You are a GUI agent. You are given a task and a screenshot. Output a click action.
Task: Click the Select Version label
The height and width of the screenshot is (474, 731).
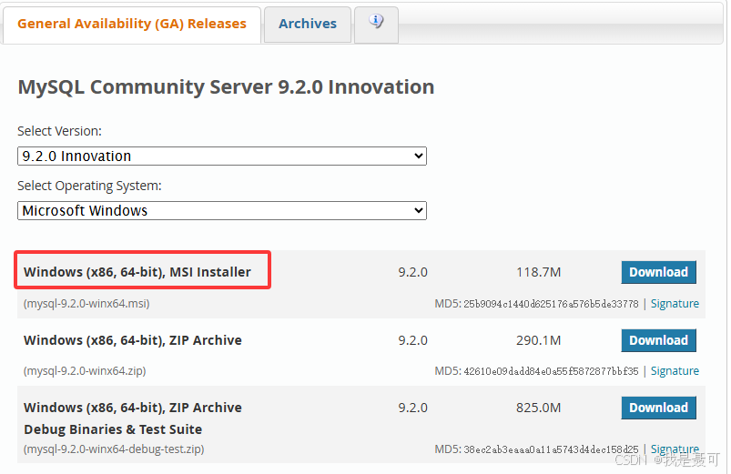[x=60, y=131]
